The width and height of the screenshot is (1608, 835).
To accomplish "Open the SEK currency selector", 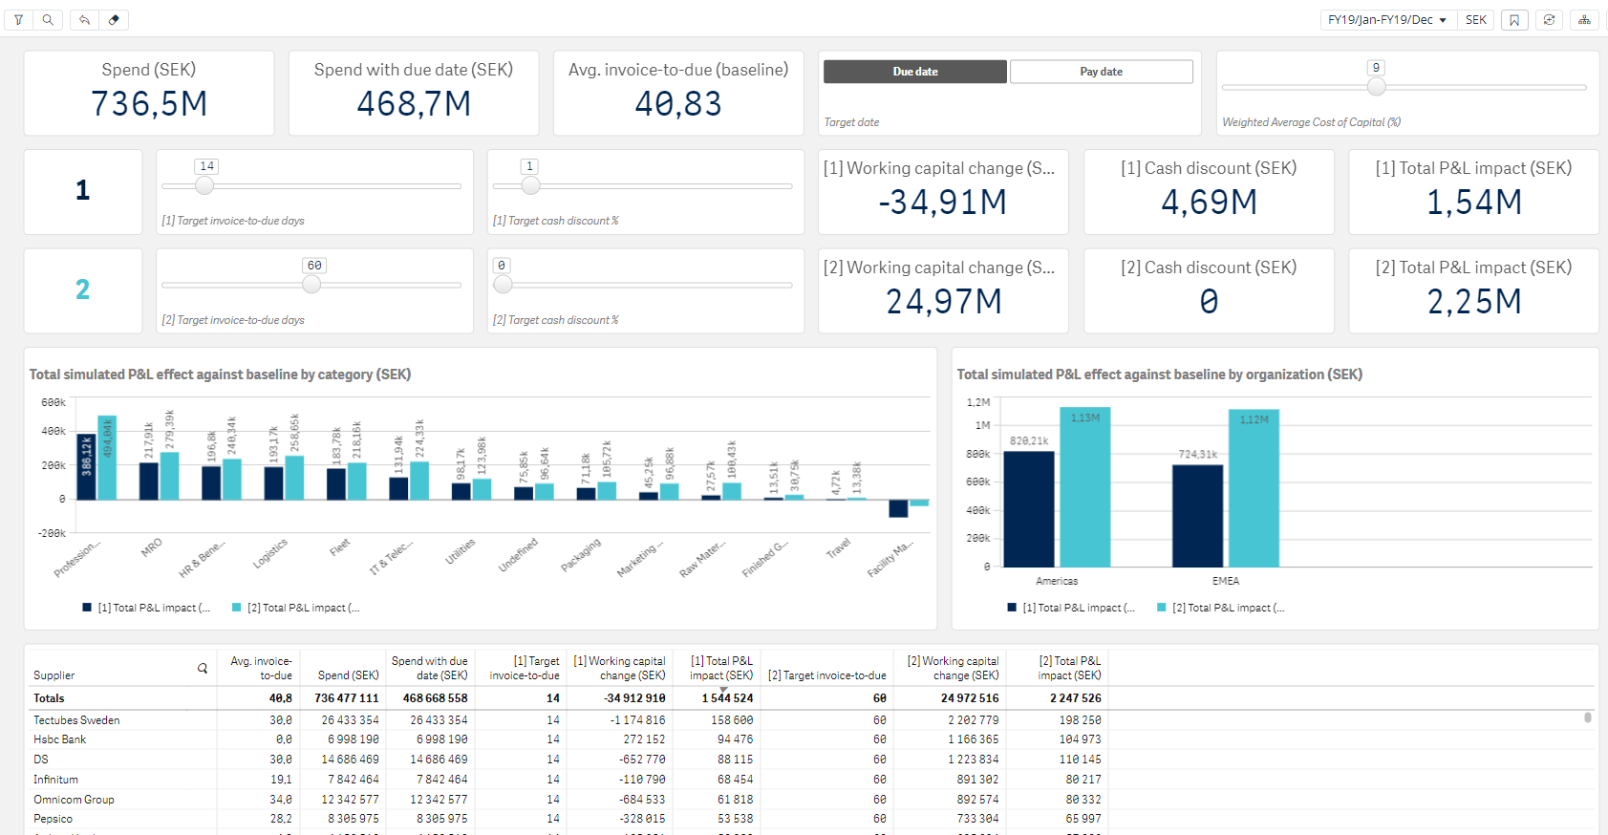I will [1475, 20].
